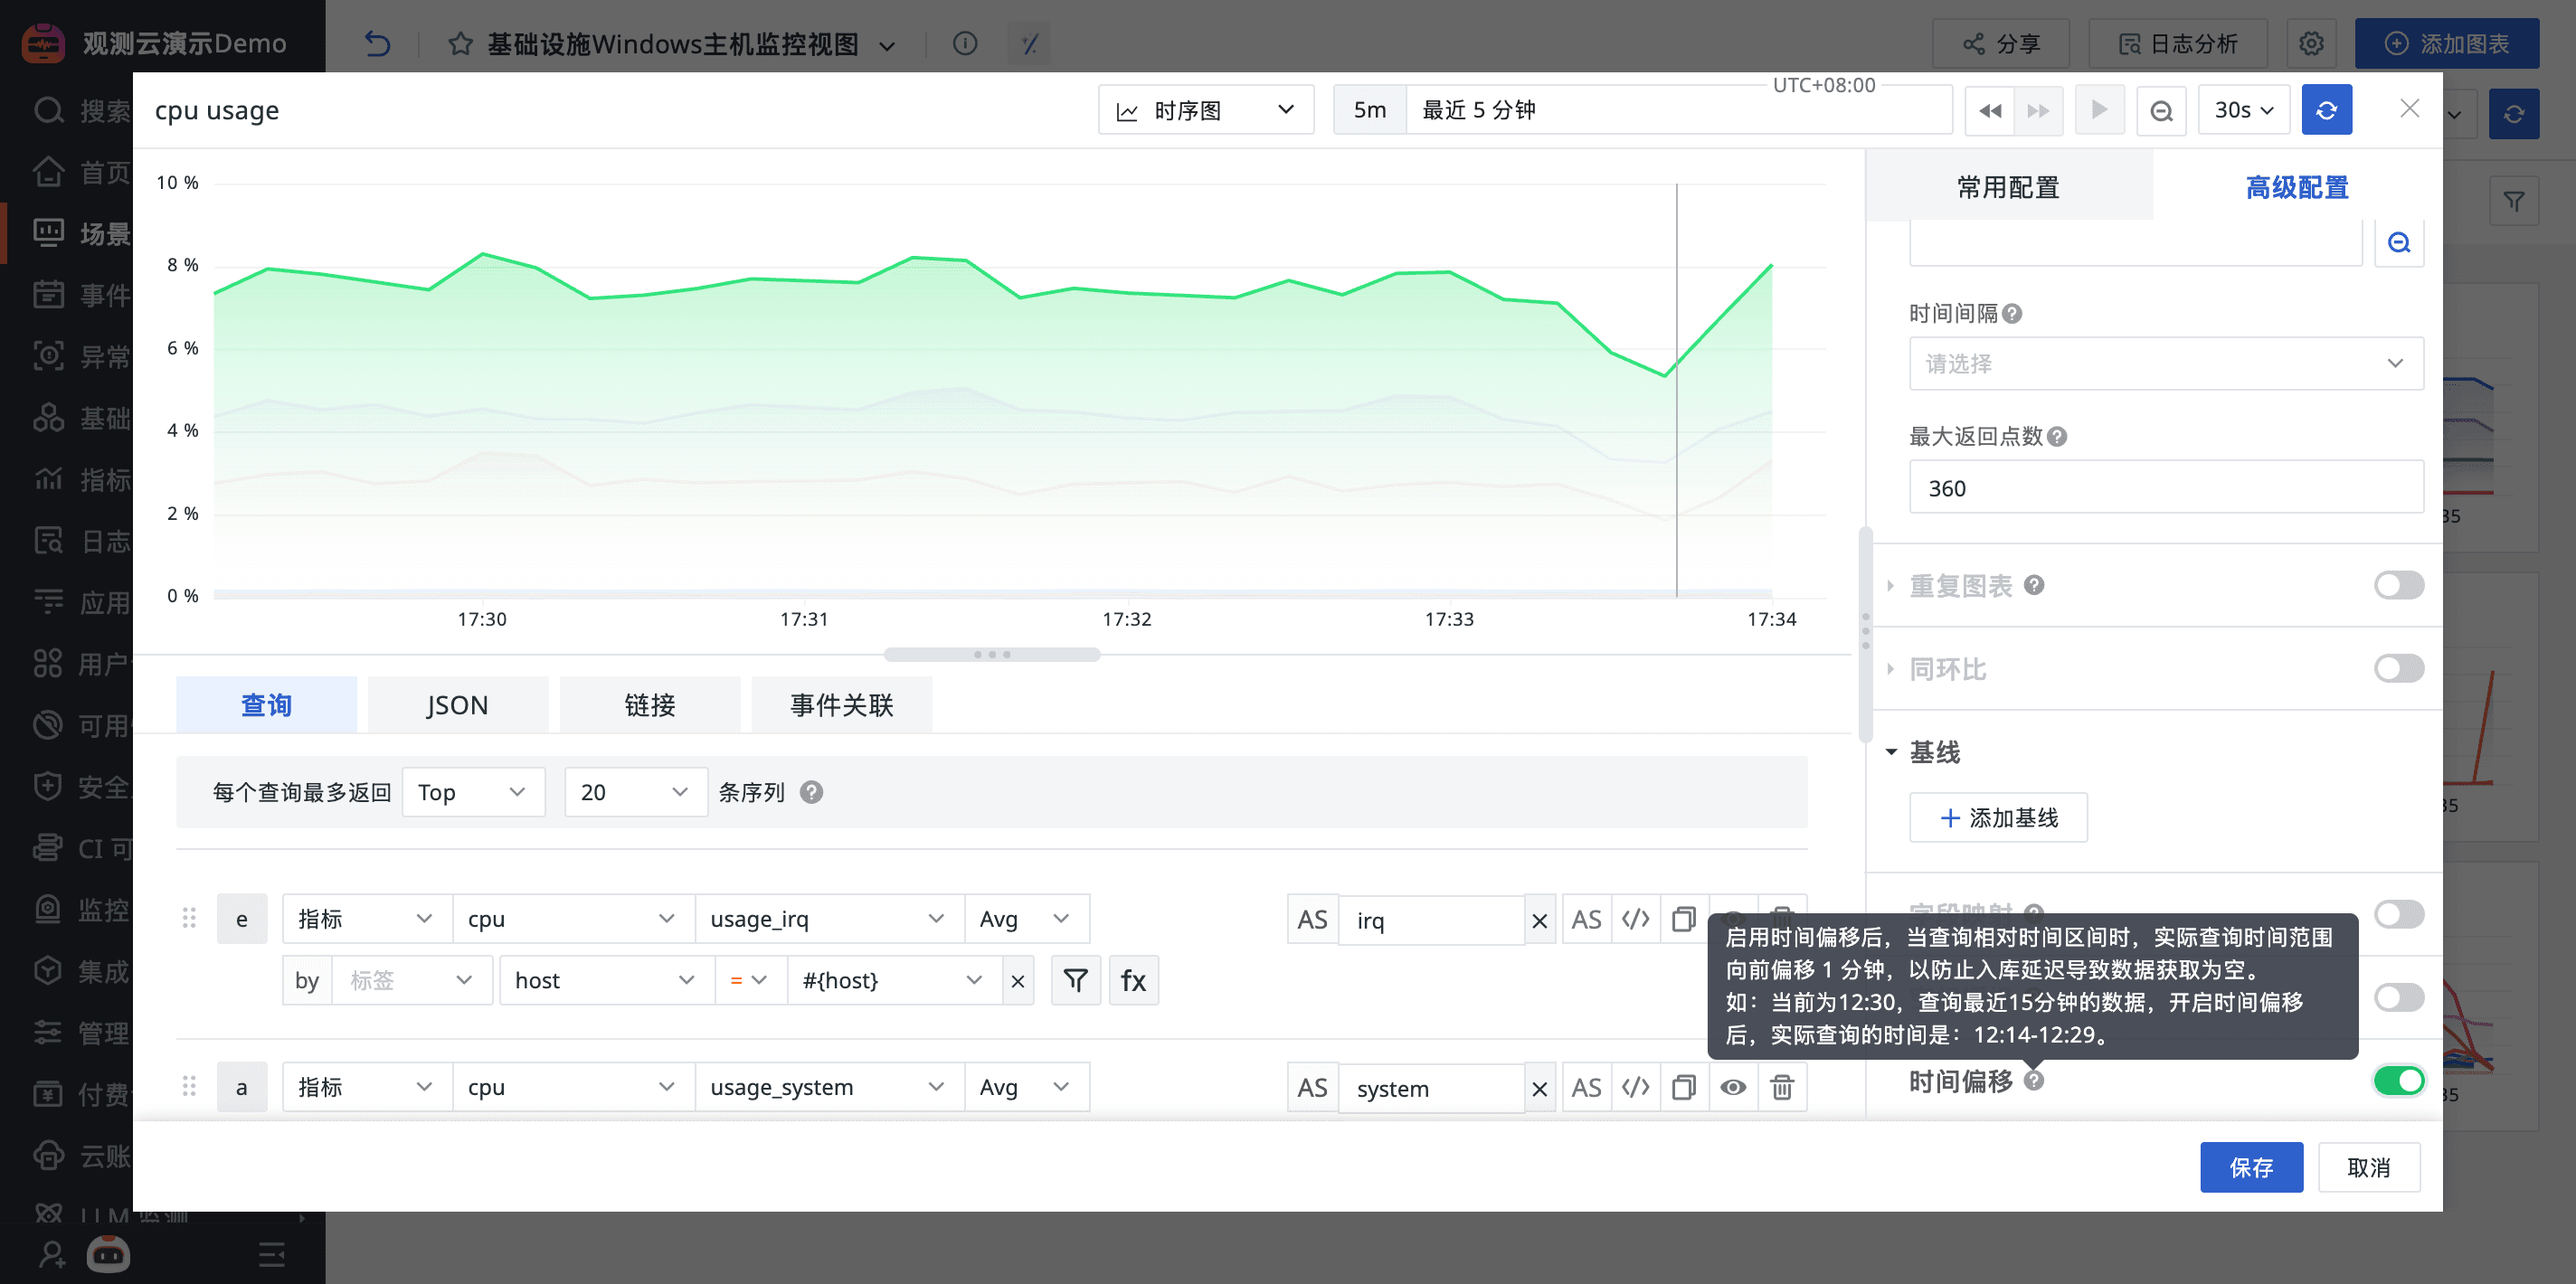Open the 时序图 chart type dropdown
The width and height of the screenshot is (2576, 1284).
pyautogui.click(x=1205, y=110)
